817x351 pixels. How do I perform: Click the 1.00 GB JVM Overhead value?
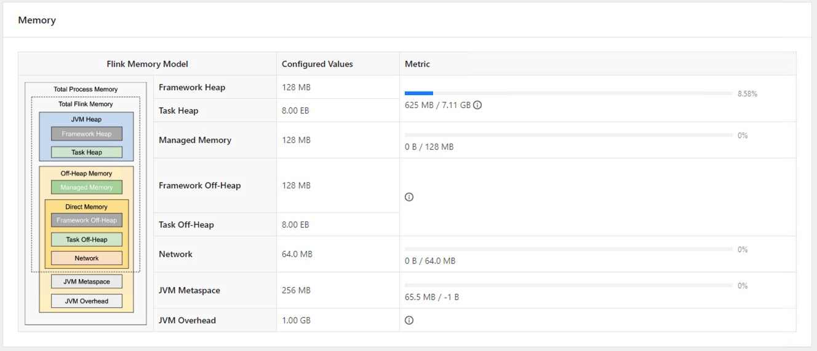click(x=296, y=320)
